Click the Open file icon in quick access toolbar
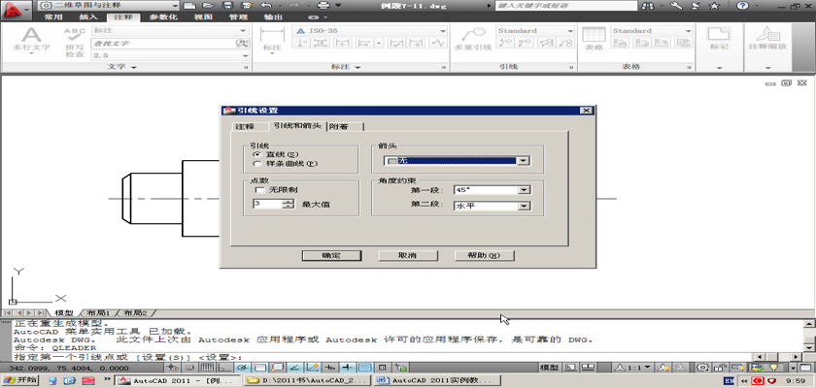 click(x=208, y=5)
